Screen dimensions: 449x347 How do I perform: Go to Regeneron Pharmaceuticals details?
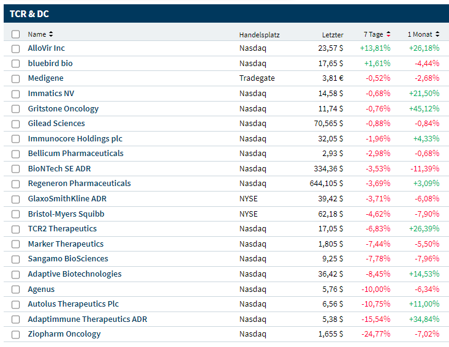coord(79,183)
